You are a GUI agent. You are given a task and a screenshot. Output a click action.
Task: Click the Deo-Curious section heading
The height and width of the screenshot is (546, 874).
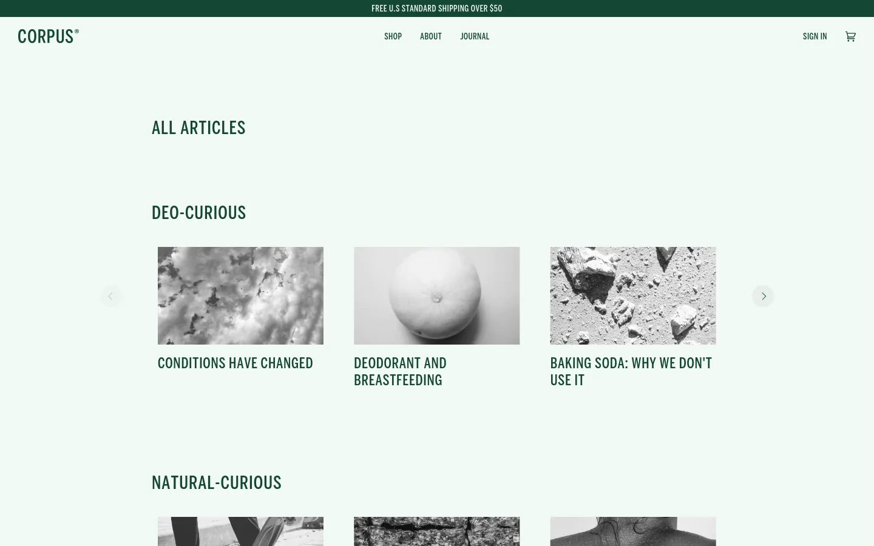point(198,212)
